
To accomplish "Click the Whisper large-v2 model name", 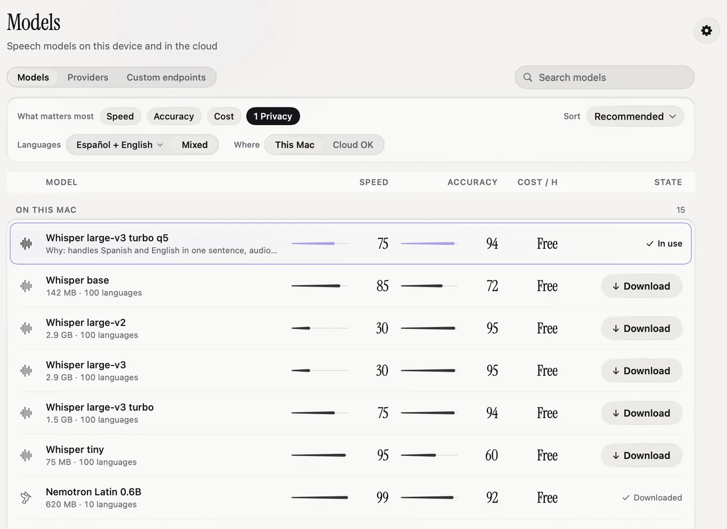I will (x=86, y=322).
